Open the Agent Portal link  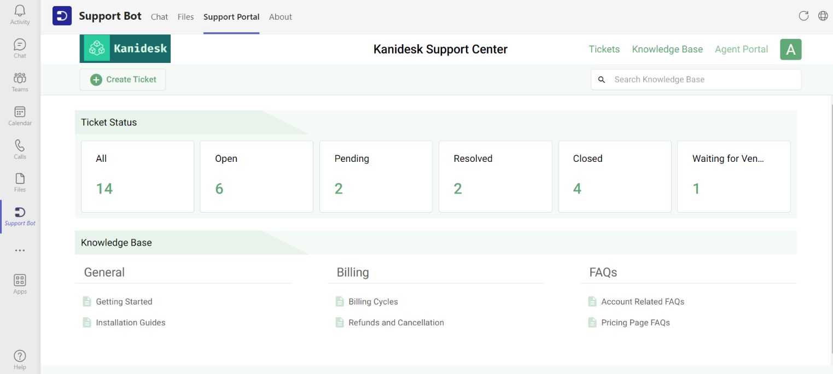tap(741, 49)
